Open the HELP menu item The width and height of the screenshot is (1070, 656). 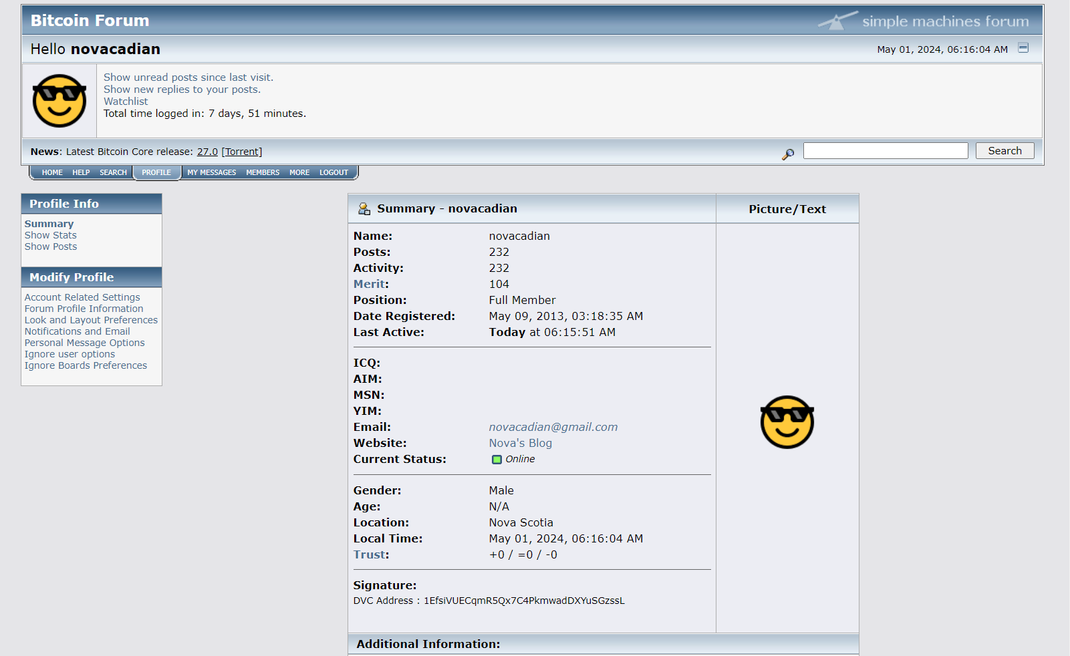coord(81,172)
